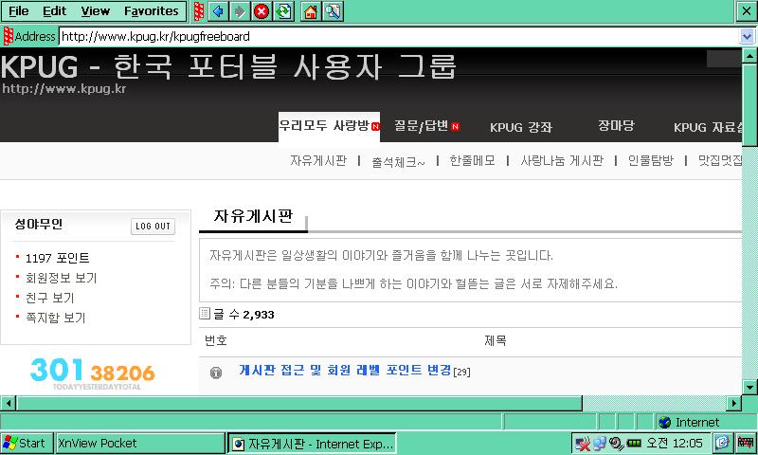The height and width of the screenshot is (455, 758).
Task: Open the Edit menu
Action: (54, 11)
